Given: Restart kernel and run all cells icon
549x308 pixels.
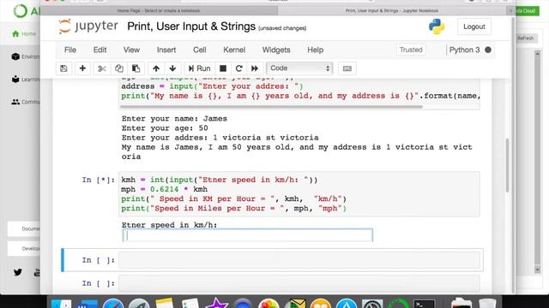Looking at the screenshot, I should (255, 68).
